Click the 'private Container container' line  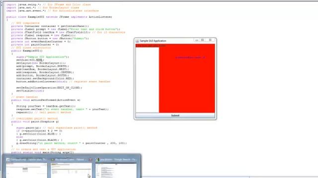(x=50, y=26)
